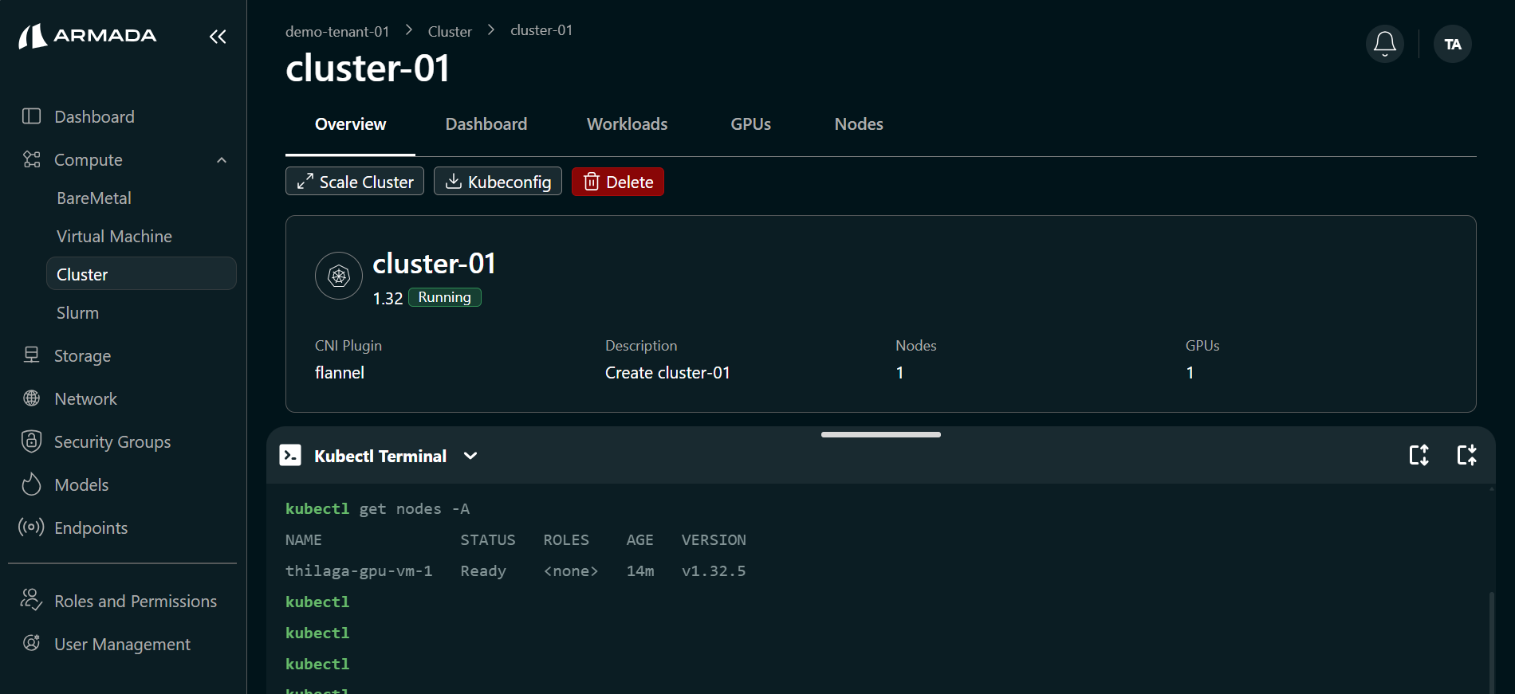
Task: Collapse the sidebar with double-chevron icon
Action: click(x=218, y=37)
